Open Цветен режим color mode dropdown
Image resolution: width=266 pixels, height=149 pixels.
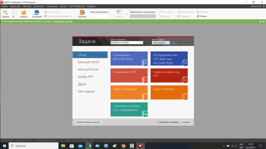161,43
